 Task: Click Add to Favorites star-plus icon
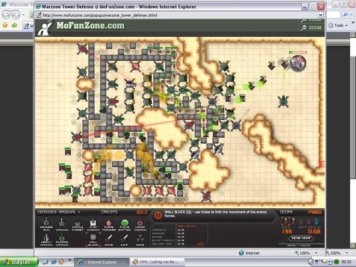click(15, 25)
